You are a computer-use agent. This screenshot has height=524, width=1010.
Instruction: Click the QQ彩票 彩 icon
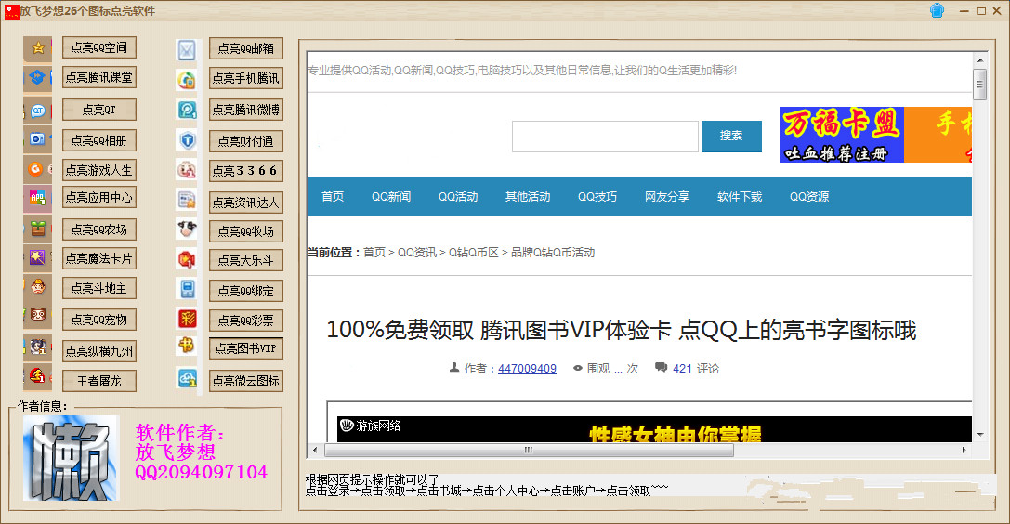pyautogui.click(x=187, y=318)
